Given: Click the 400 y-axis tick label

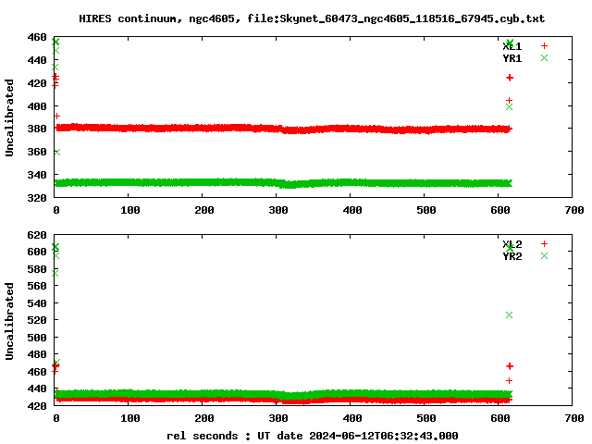Looking at the screenshot, I should tap(37, 106).
